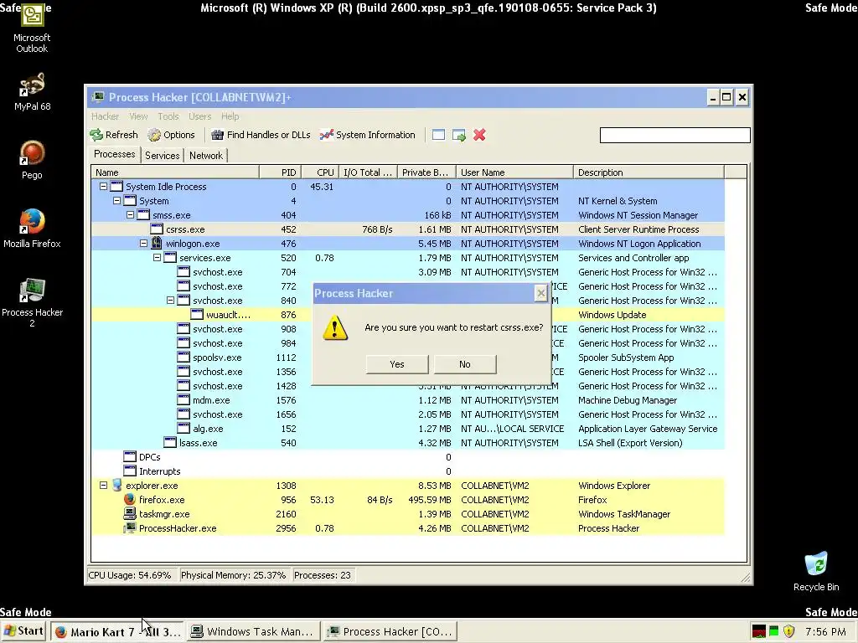Open Find Handles or DLLs
Image resolution: width=858 pixels, height=643 pixels.
click(x=261, y=135)
